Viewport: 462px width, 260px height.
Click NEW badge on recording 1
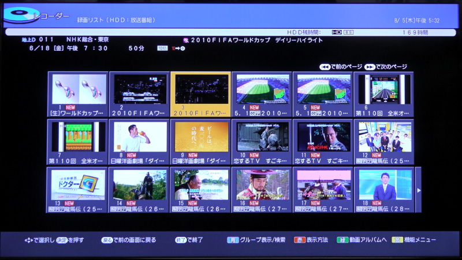click(70, 107)
